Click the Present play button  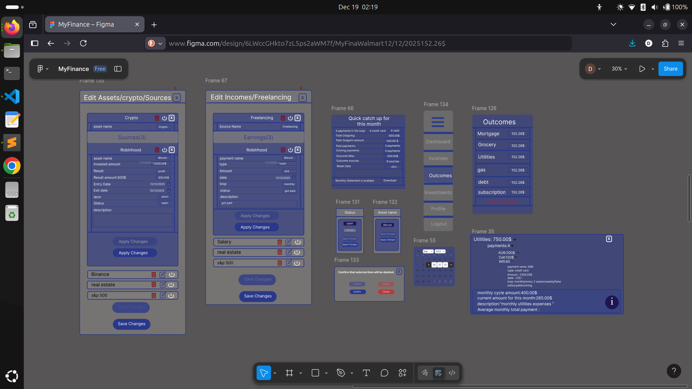click(x=642, y=69)
